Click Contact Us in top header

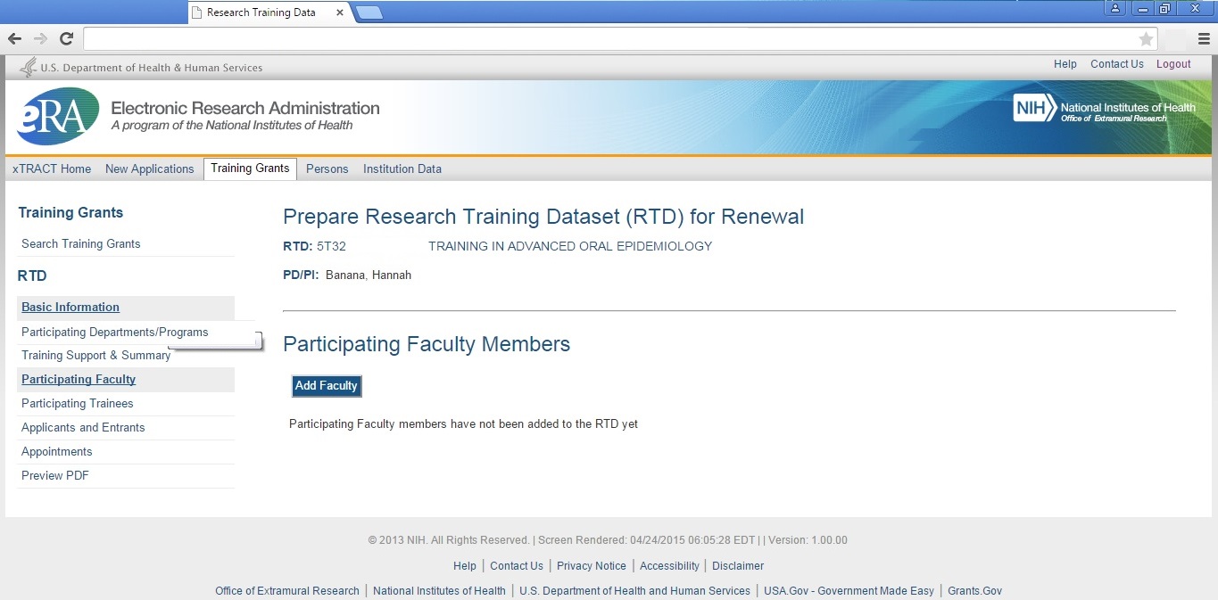(x=1117, y=64)
